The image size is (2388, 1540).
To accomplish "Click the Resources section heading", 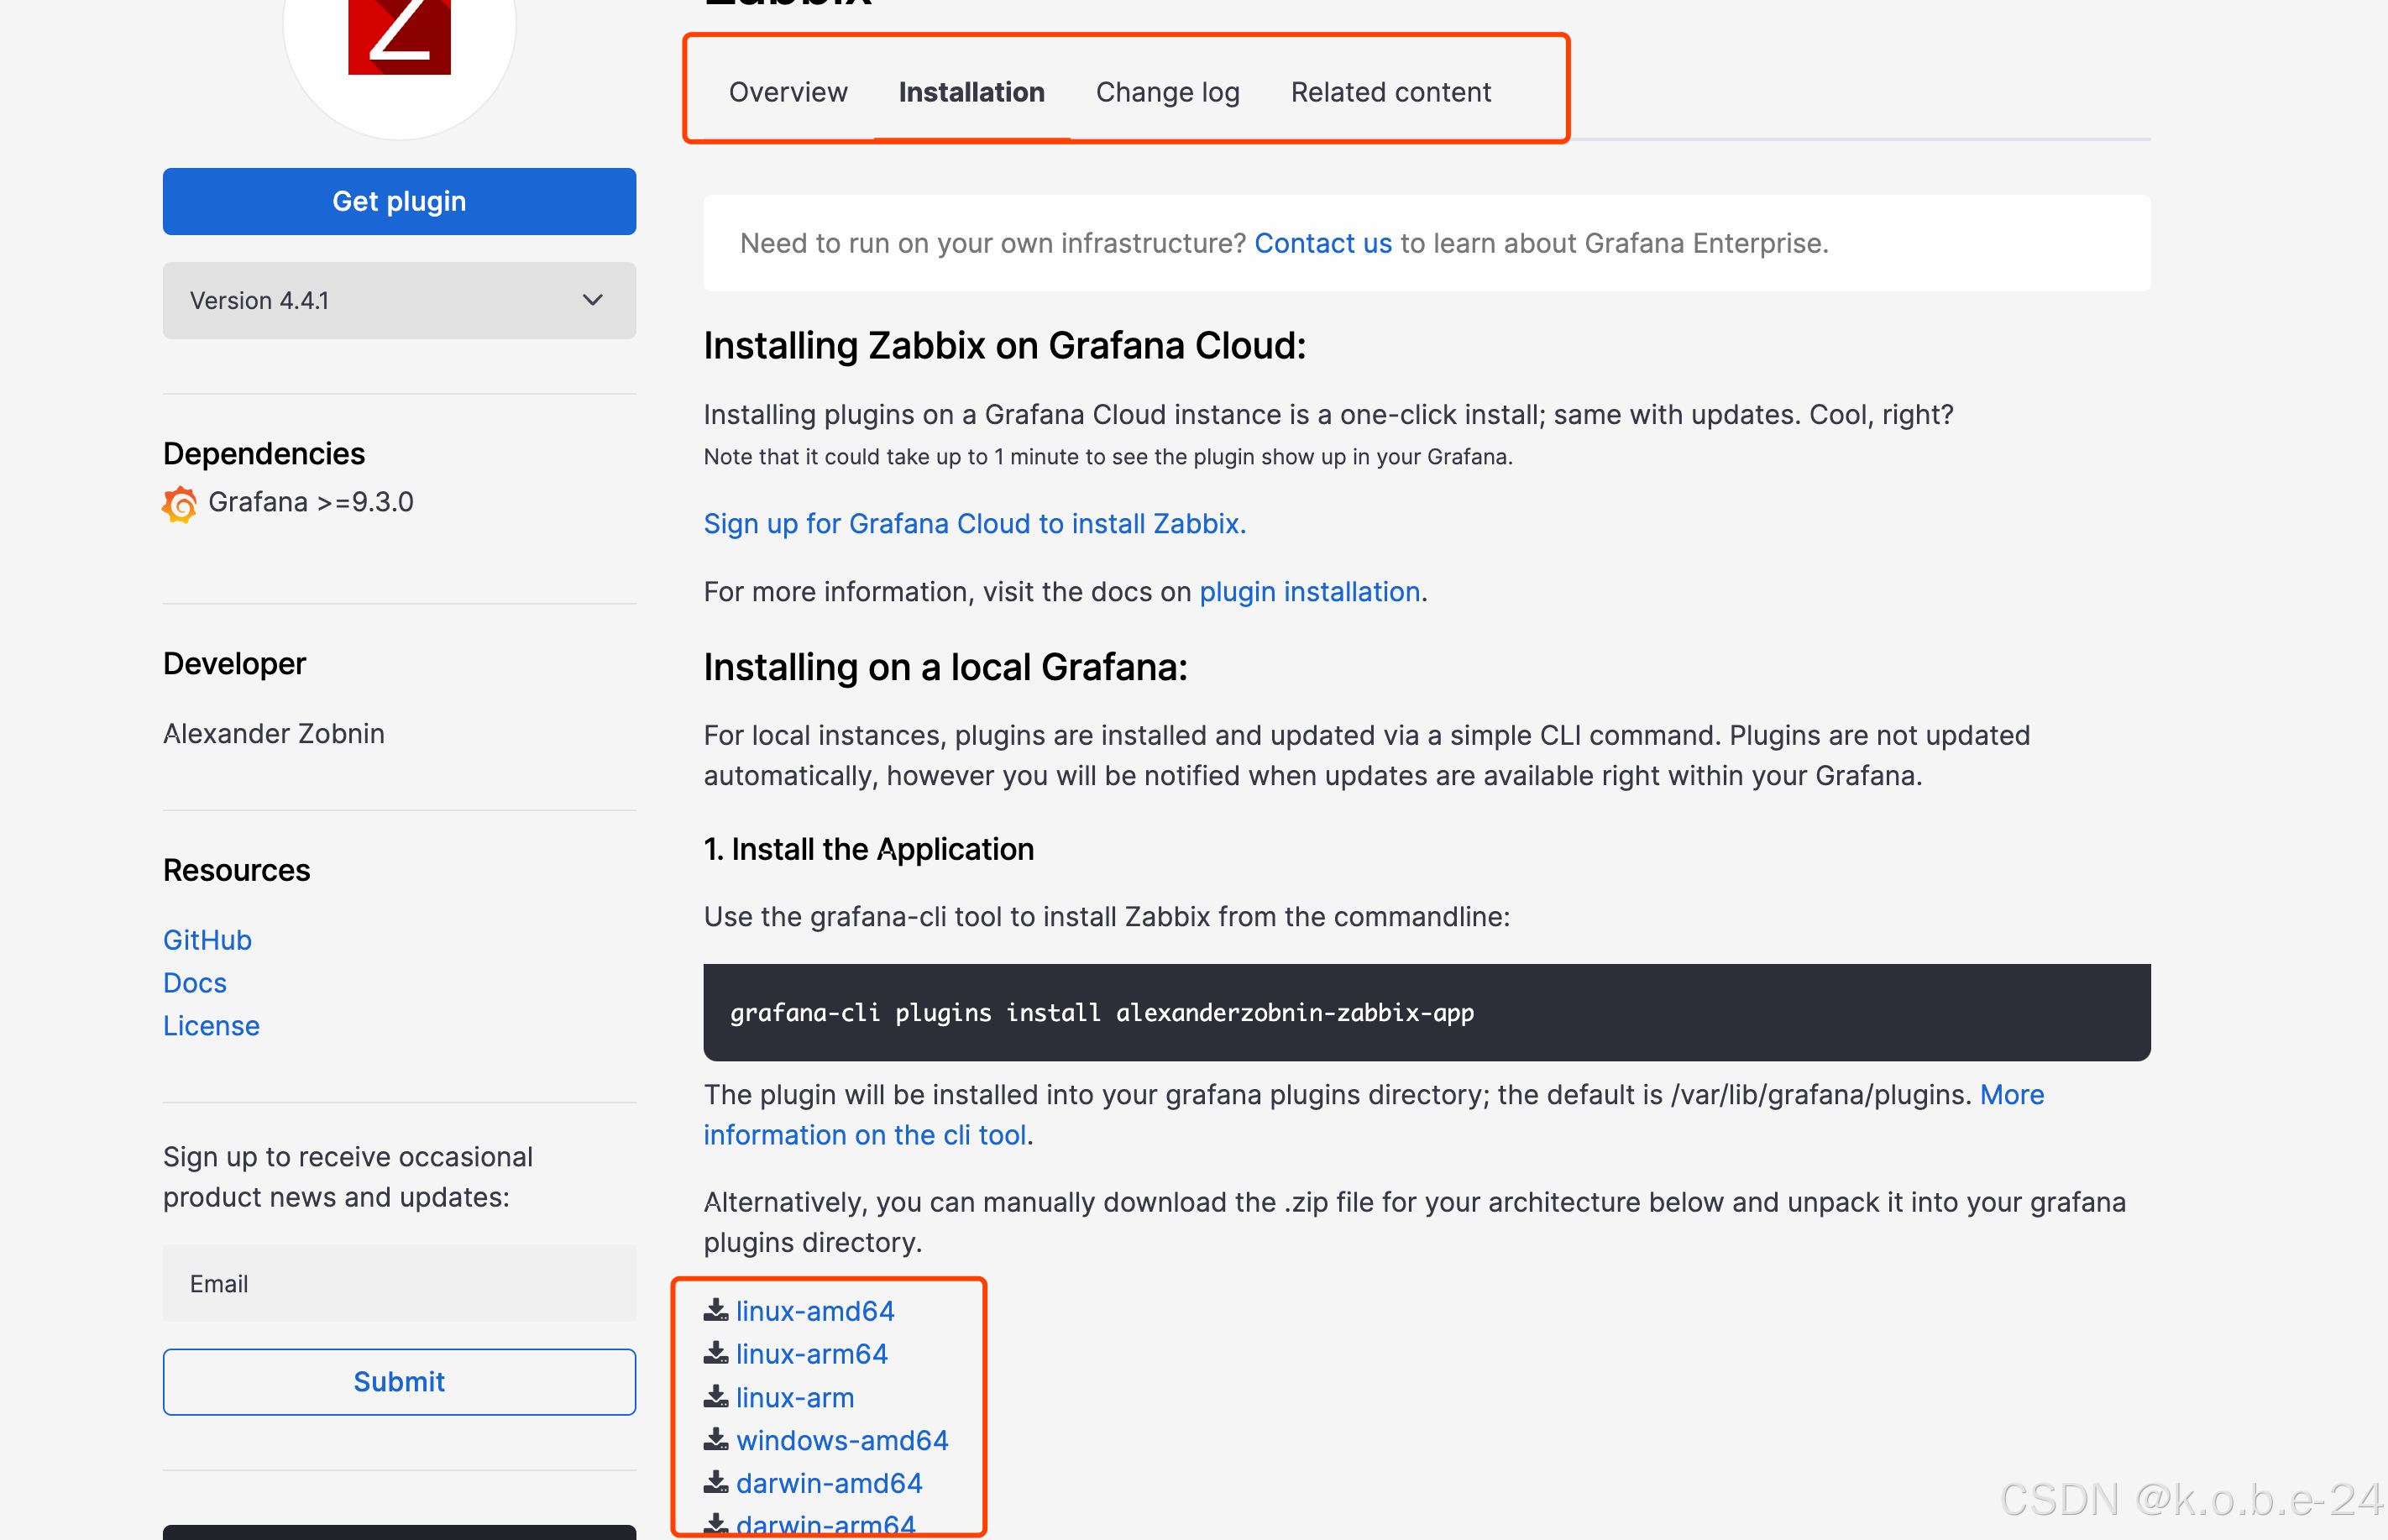I will pos(236,869).
